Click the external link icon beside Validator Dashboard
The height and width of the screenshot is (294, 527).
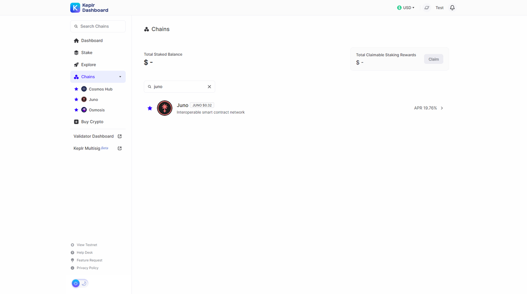coord(120,136)
